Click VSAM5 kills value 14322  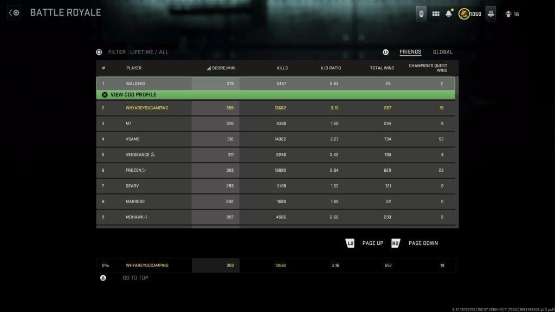280,139
